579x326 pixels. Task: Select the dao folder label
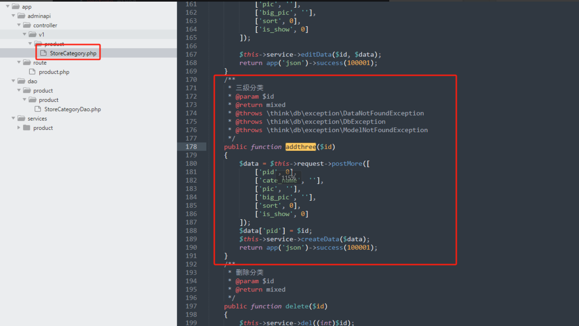coord(32,81)
